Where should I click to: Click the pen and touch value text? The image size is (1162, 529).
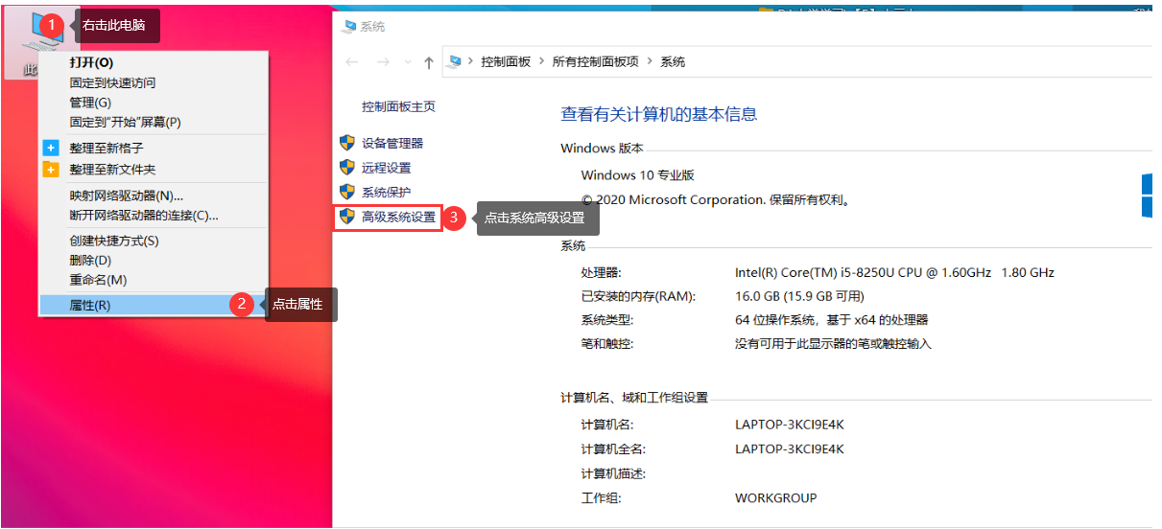(833, 343)
